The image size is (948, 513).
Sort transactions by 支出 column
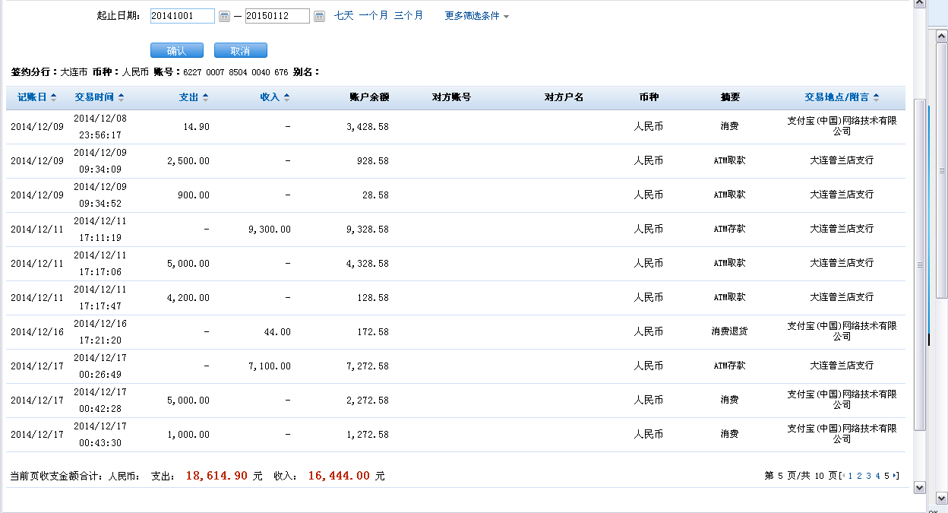click(193, 97)
